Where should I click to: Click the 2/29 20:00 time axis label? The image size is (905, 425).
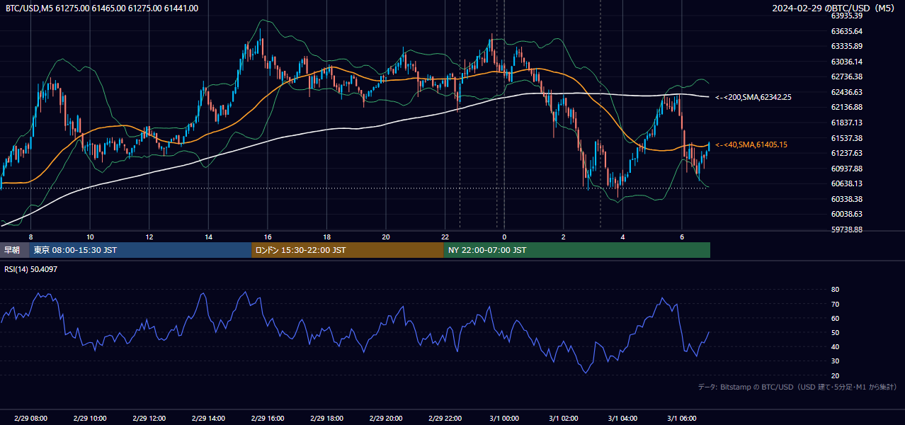point(386,419)
